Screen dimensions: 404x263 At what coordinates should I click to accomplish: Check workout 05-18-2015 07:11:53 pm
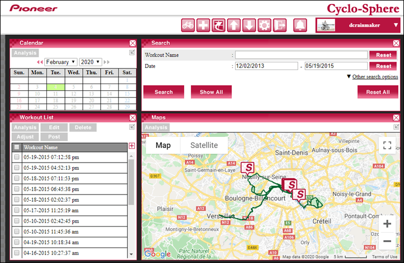pyautogui.click(x=17, y=178)
